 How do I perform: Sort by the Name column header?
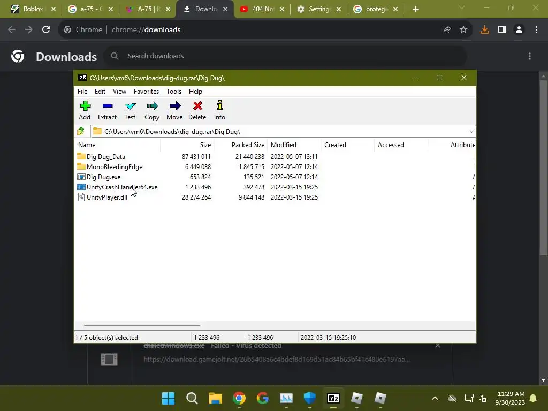point(118,144)
